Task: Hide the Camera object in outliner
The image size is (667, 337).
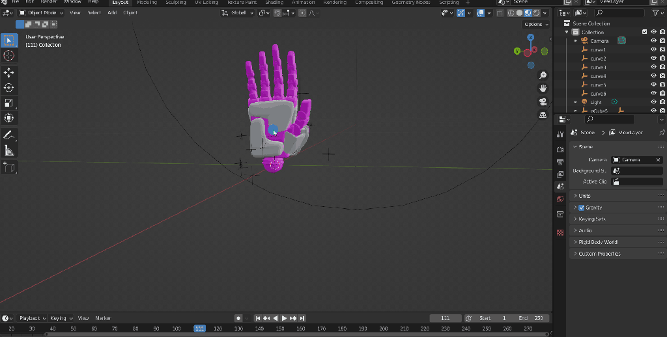Action: (653, 40)
